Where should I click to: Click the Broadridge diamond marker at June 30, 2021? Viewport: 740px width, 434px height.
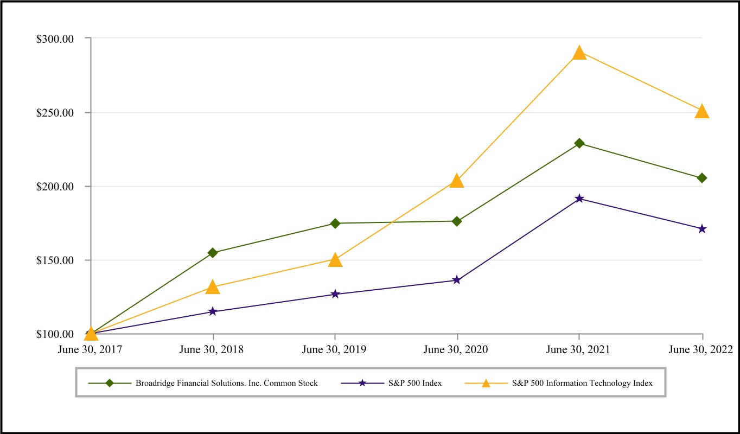[x=579, y=143]
